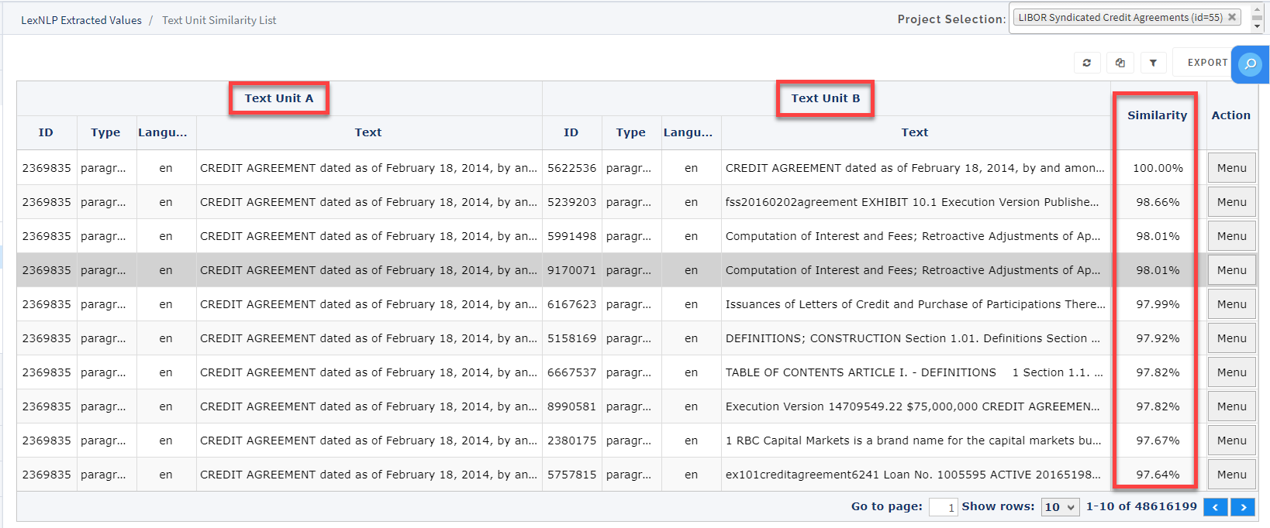
Task: Sort by Text Unit A Type column header
Action: (x=105, y=132)
